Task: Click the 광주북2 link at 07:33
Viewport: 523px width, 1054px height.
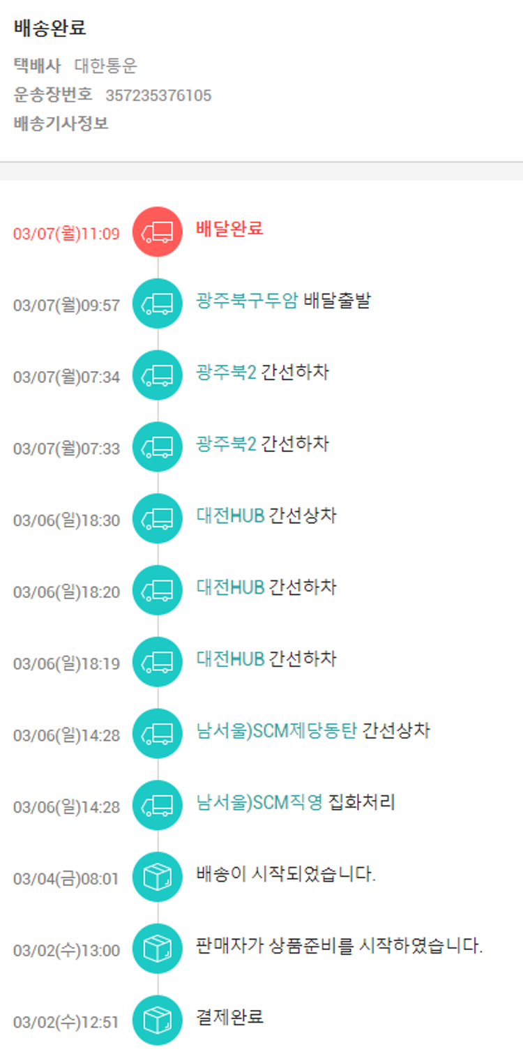Action: tap(226, 444)
